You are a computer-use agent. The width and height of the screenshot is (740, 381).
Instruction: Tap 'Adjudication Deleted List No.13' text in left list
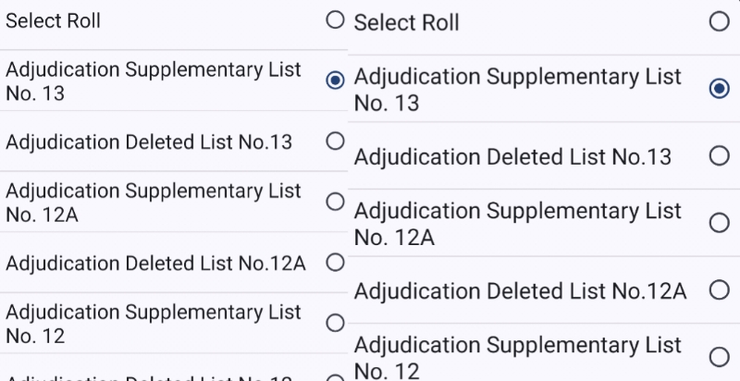(x=149, y=141)
